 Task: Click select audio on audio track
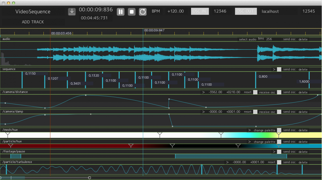tap(247, 39)
